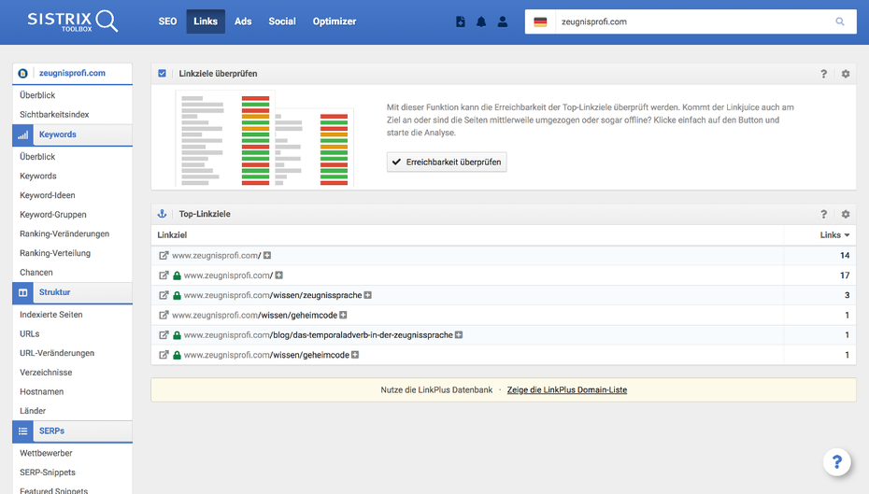Click the anchor icon beside Top-Linkziele

point(162,214)
